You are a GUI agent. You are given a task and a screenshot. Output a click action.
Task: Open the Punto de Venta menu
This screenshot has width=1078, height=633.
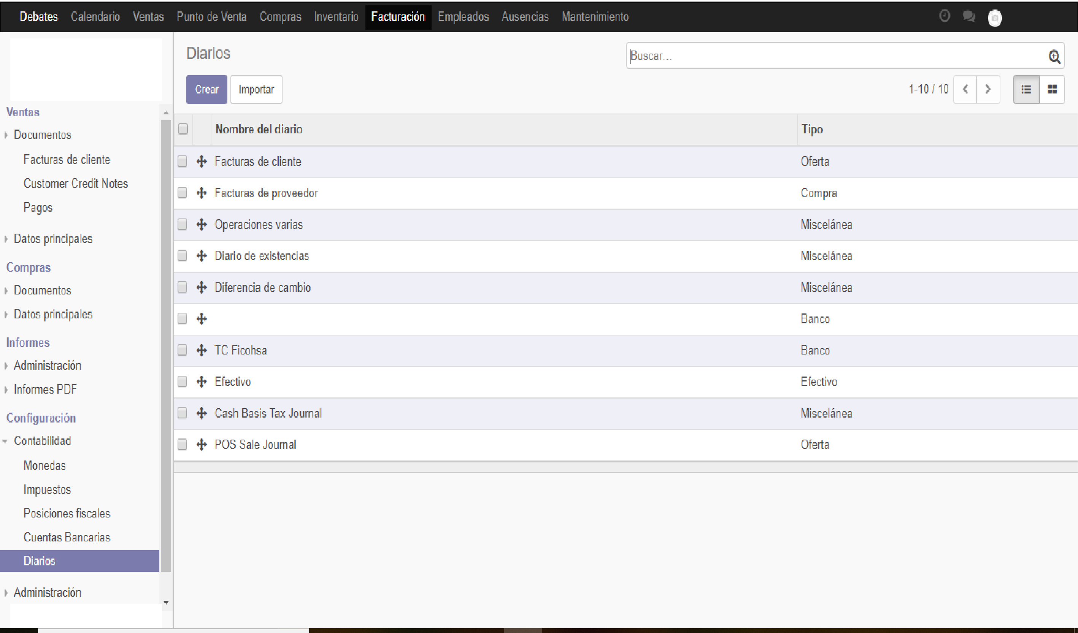[211, 17]
